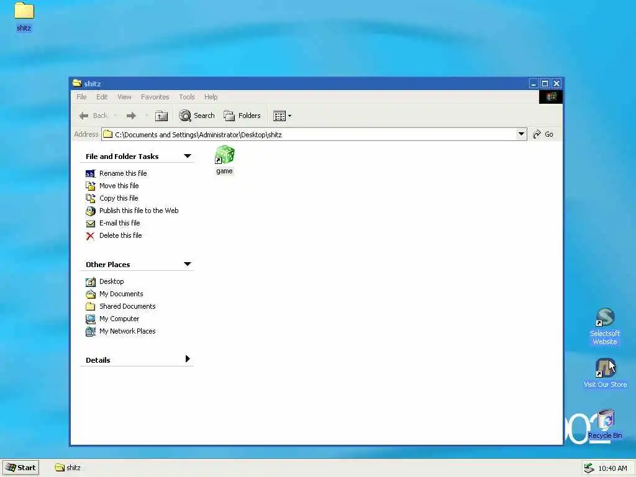Open the Views button menu

tap(283, 116)
